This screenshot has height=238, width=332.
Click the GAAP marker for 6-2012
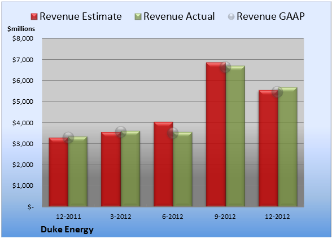pos(173,133)
